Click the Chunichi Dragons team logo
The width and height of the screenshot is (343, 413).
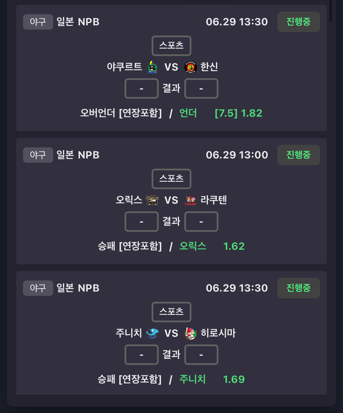point(152,333)
